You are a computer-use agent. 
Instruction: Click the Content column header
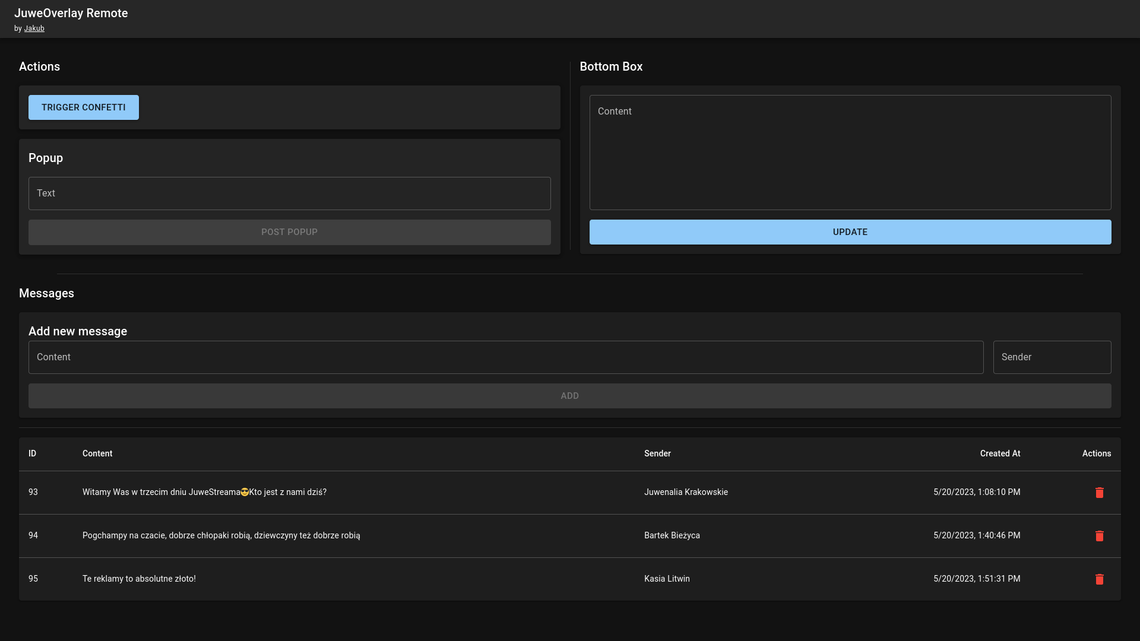(97, 453)
